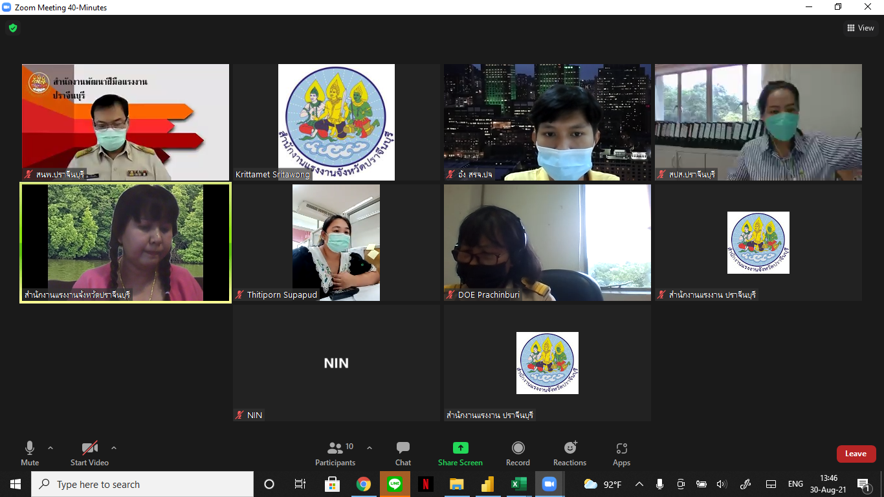Expand the arrow beside Participants
The height and width of the screenshot is (497, 884).
click(x=370, y=448)
